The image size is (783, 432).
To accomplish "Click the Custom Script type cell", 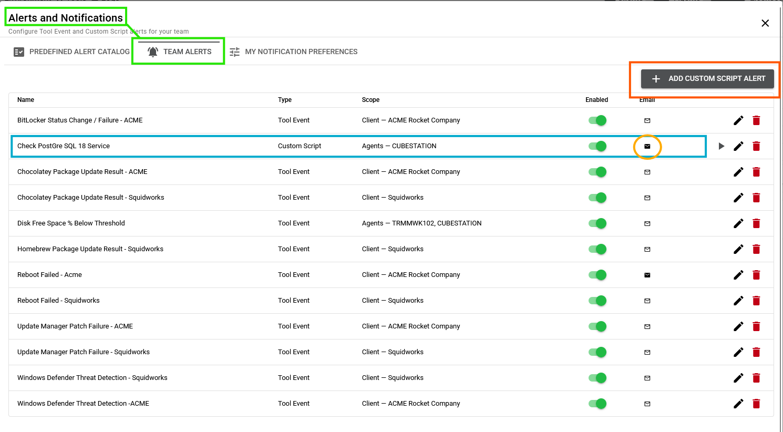I will coord(300,146).
